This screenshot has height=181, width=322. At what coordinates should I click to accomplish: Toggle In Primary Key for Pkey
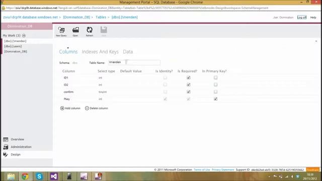(215, 99)
